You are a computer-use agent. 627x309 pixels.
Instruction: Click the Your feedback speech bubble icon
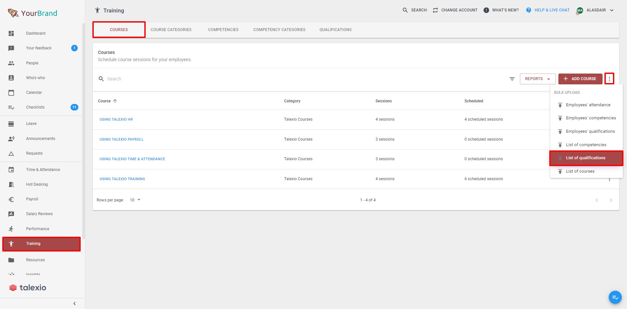[x=11, y=48]
